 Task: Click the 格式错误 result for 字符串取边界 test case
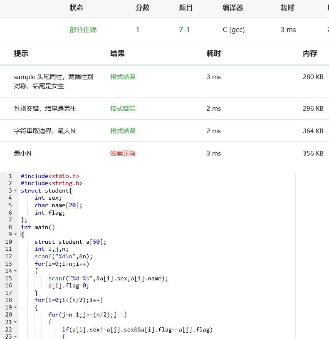point(123,131)
